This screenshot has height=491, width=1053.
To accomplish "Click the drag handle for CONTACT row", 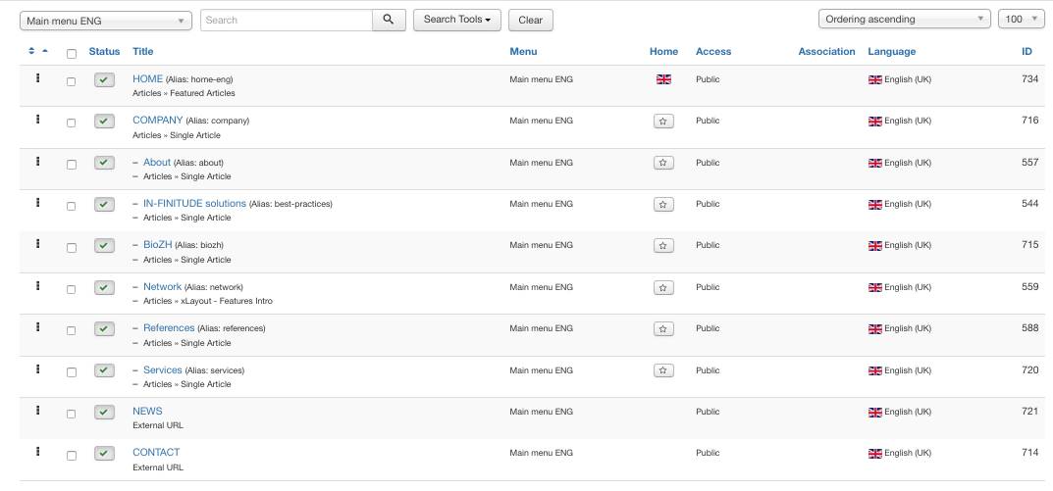I will pos(37,452).
